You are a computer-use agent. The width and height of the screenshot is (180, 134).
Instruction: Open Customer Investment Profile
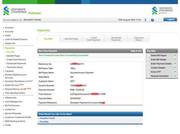pos(18,117)
